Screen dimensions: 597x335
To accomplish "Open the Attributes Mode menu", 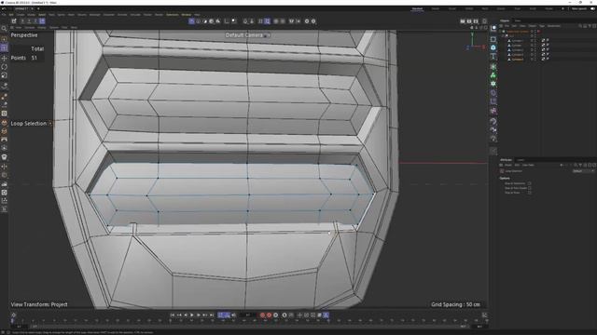I will click(507, 166).
